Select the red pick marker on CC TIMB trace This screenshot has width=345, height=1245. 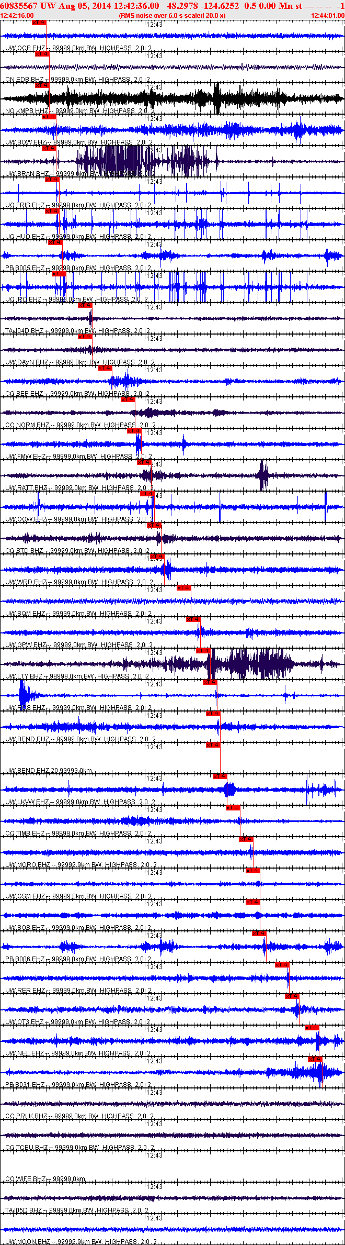point(233,808)
